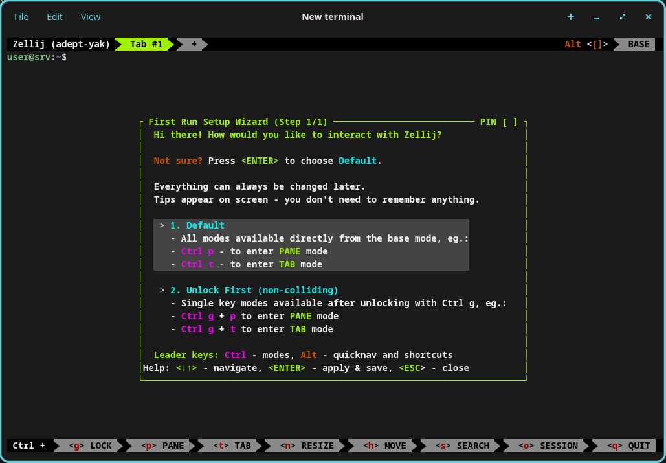This screenshot has width=666, height=463.
Task: Click the 'Not sure?' hint line
Action: pos(267,161)
